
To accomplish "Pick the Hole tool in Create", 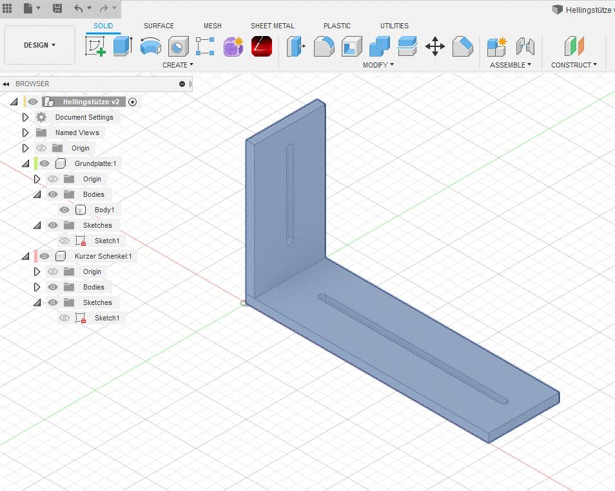I will [179, 46].
